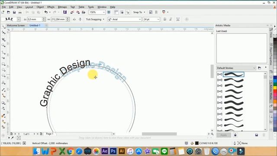
Task: Select the Crop tool in the toolbox
Action: pos(3,39)
